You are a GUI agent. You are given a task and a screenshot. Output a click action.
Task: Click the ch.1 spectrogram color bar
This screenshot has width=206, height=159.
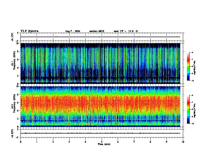point(188,67)
